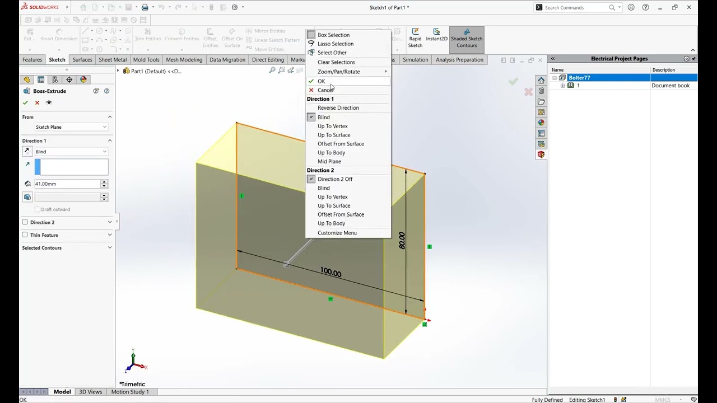Click the Search Commands box
This screenshot has width=717, height=403.
(577, 7)
